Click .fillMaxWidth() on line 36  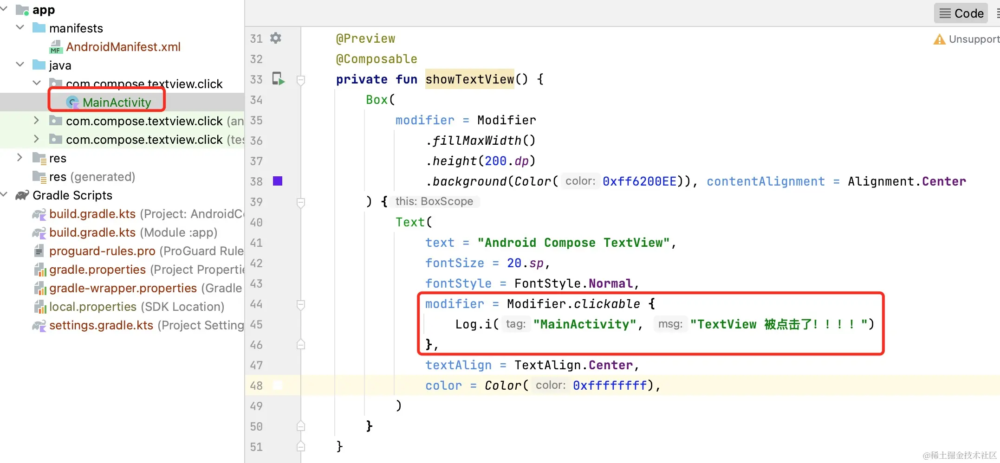point(481,141)
